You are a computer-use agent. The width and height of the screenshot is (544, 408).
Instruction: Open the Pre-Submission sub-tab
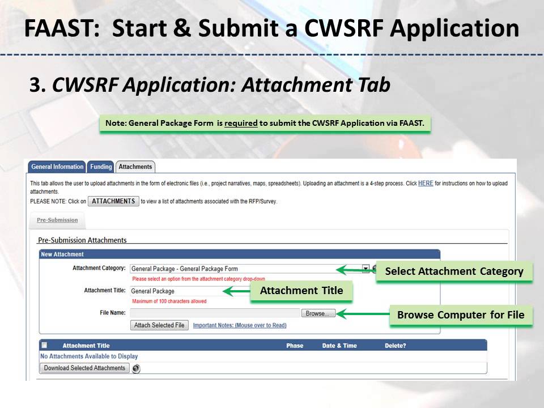point(57,220)
